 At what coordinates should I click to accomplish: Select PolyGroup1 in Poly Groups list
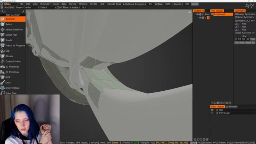223,14
